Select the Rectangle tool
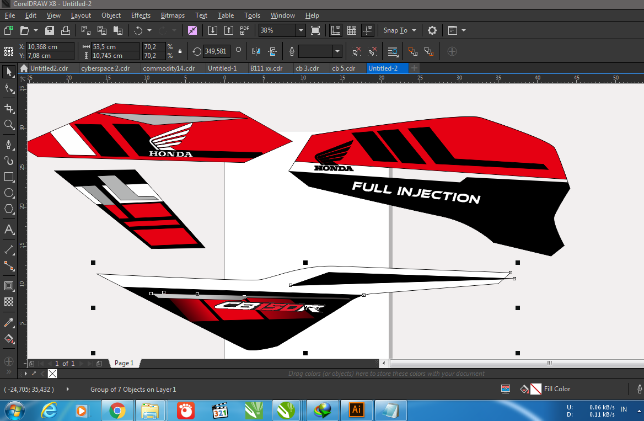644x421 pixels. point(9,177)
